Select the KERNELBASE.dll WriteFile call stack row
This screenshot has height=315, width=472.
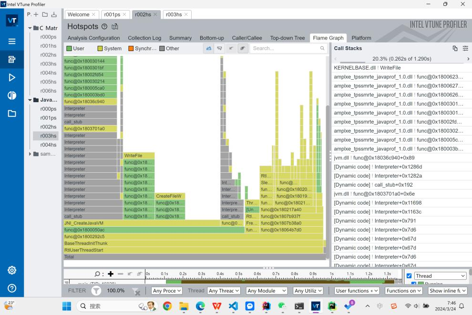[401, 68]
